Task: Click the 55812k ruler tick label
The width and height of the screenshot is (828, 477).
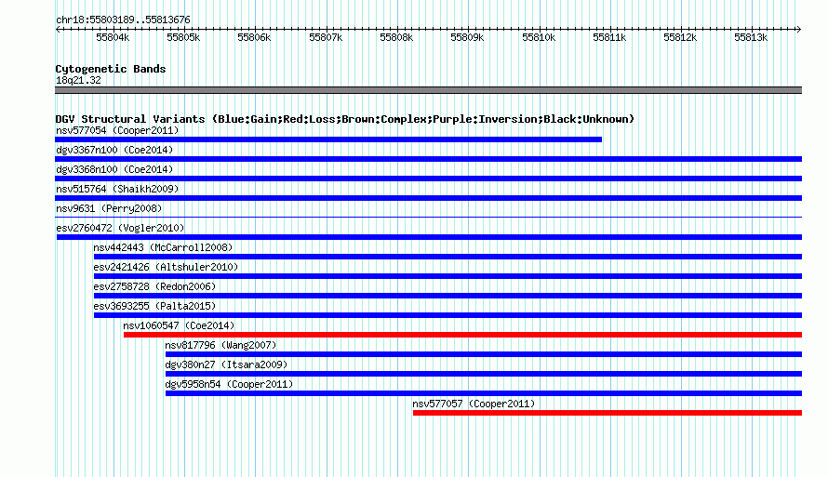Action: [680, 37]
